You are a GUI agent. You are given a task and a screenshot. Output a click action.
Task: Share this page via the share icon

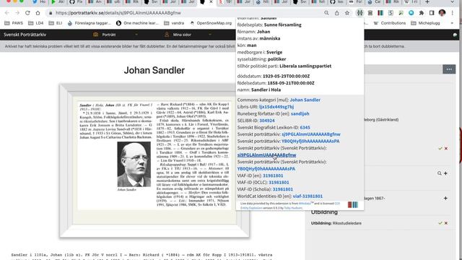point(337,13)
